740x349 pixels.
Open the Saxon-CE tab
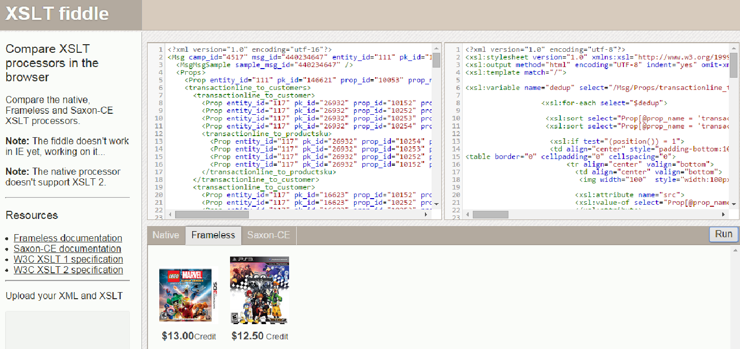pos(269,235)
